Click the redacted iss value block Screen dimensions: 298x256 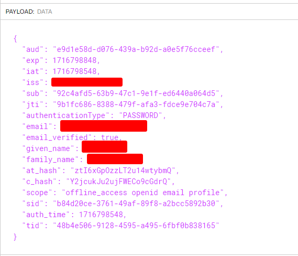[x=87, y=82]
